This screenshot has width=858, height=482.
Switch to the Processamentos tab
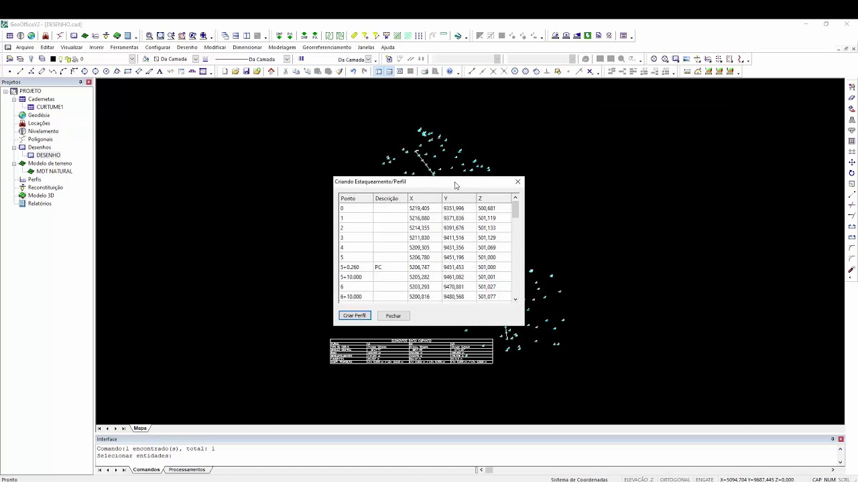click(x=186, y=469)
